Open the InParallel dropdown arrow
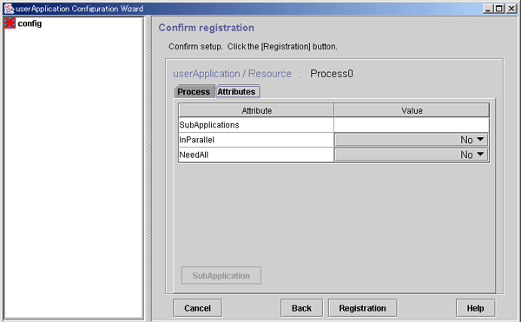Screen dimensions: 521x322 [x=480, y=140]
